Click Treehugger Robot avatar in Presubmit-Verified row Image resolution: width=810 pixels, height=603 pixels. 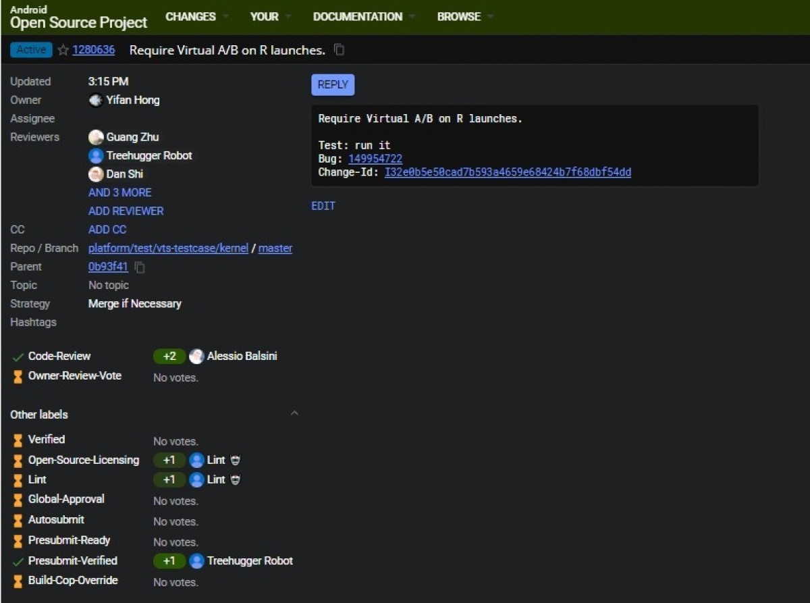(196, 561)
